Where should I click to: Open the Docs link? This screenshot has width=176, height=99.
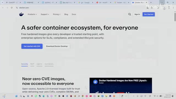point(74,14)
